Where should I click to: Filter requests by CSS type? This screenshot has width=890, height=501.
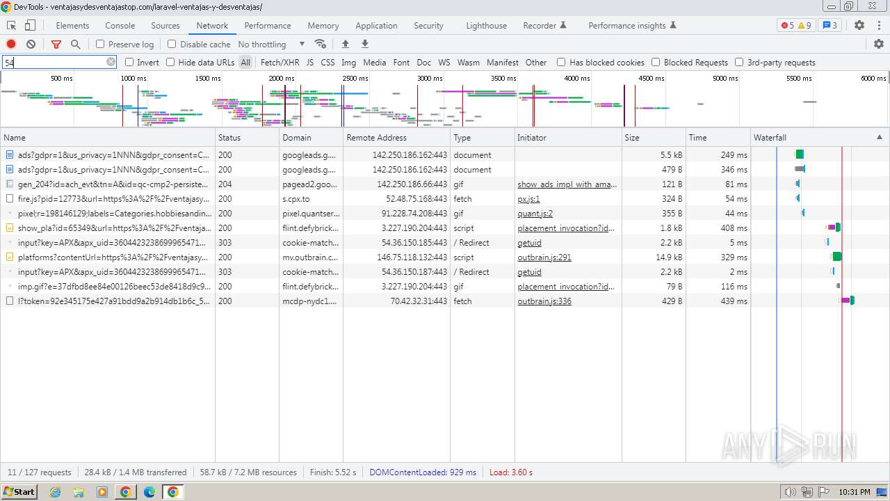click(327, 62)
